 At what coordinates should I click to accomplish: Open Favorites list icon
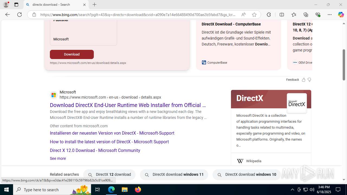294,15
